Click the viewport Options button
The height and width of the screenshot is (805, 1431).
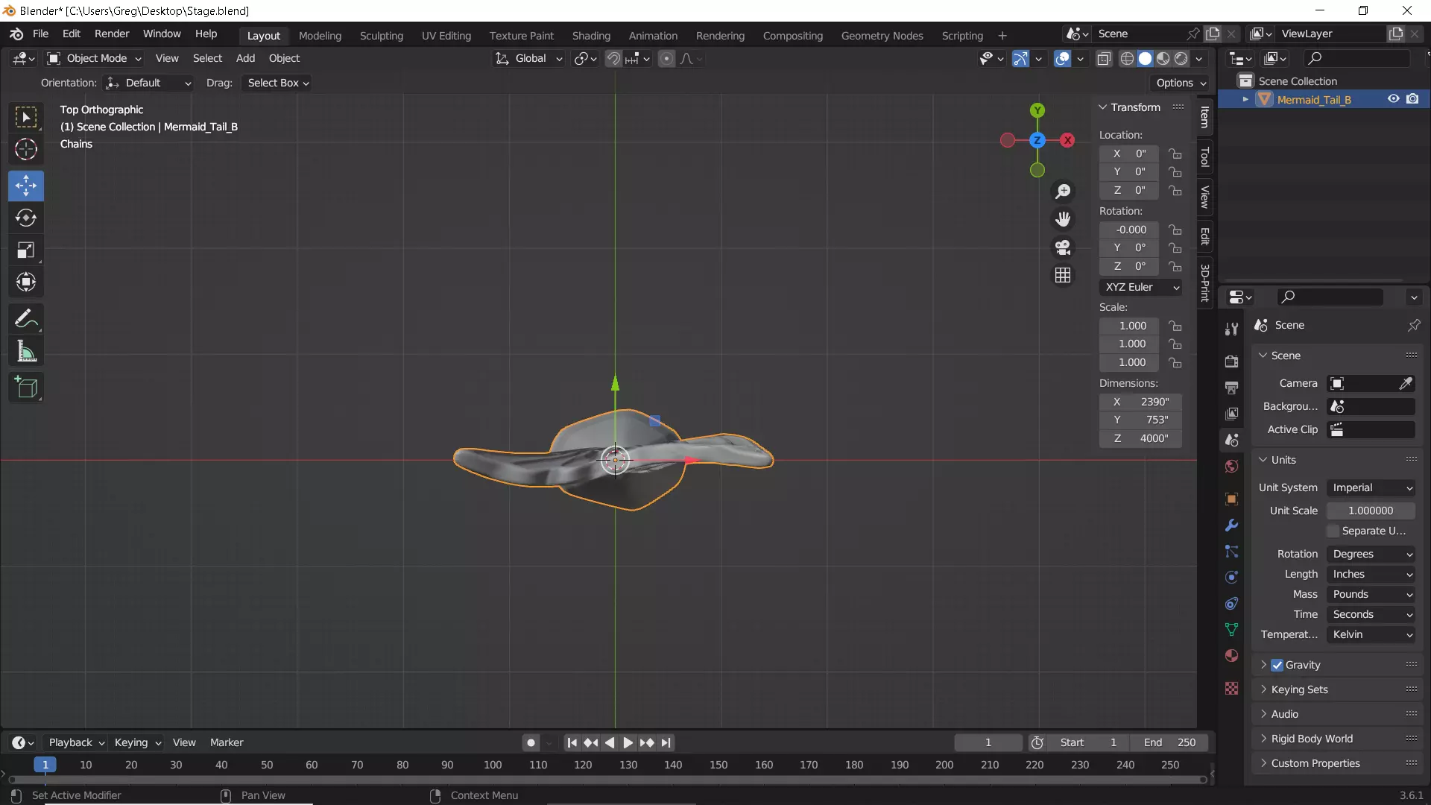(x=1181, y=83)
